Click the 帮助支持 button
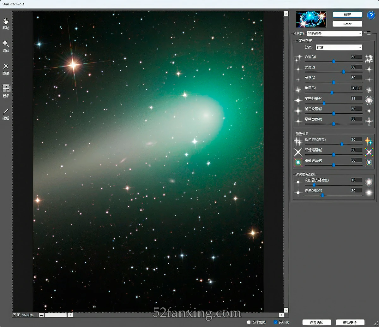 [350, 322]
